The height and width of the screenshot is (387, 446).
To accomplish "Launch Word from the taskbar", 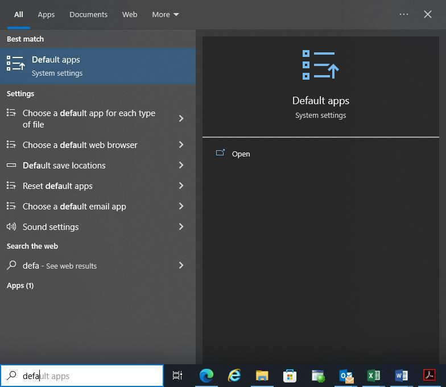I will [402, 376].
